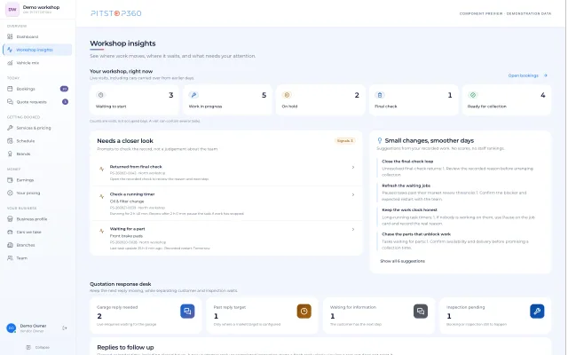Click the Oil & filter change text
Viewport: 568px width, 355px height.
pyautogui.click(x=127, y=201)
